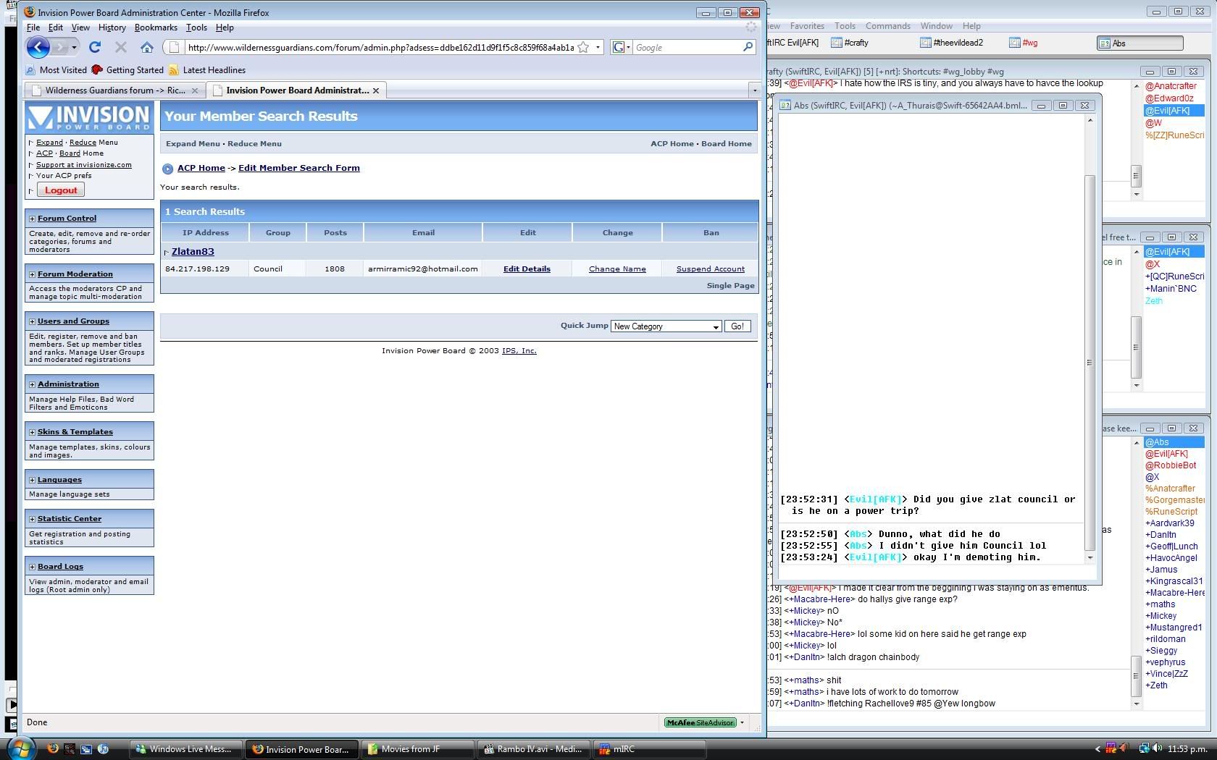This screenshot has height=760, width=1217.
Task: Open the Bookmarks menu in Firefox
Action: pos(156,28)
